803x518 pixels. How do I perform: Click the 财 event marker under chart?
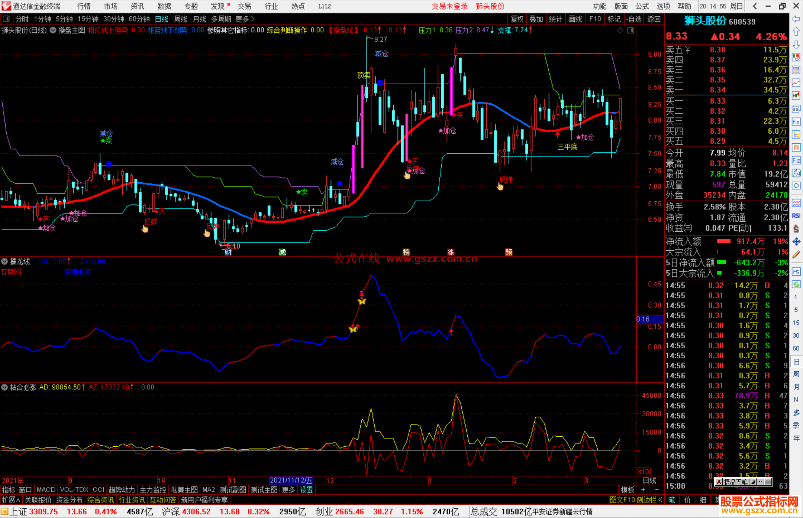[x=228, y=253]
